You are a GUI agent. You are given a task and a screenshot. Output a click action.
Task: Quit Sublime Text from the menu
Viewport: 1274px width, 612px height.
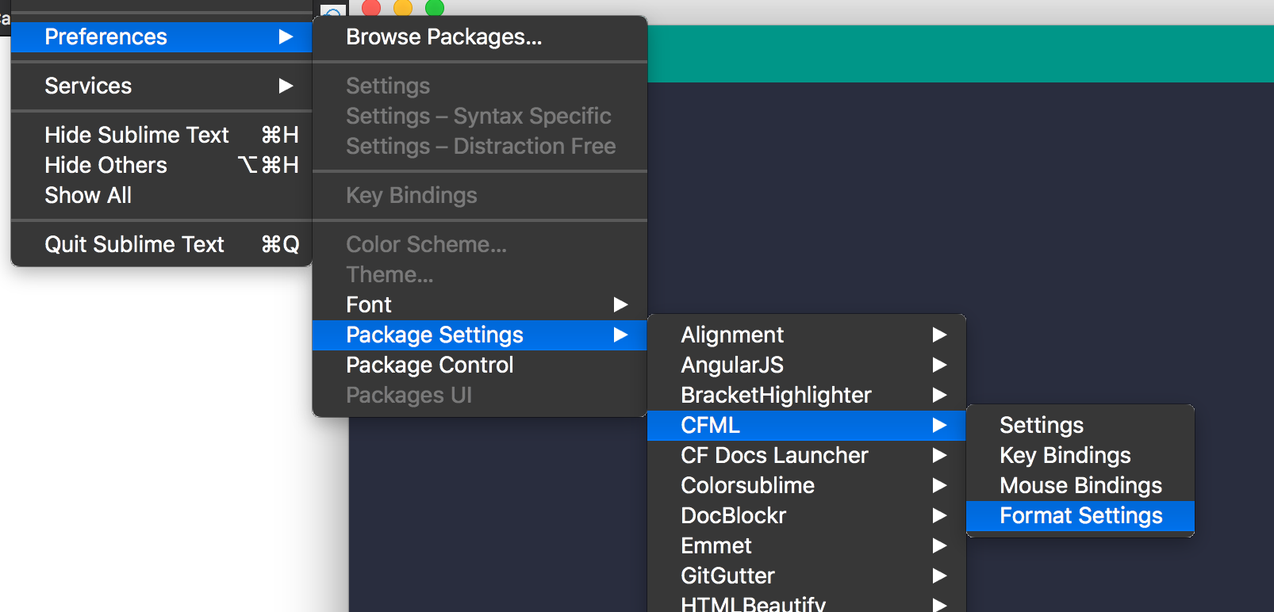[161, 245]
